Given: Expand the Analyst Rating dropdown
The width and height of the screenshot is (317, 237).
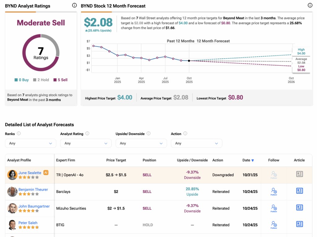Looking at the screenshot, I should 86,143.
